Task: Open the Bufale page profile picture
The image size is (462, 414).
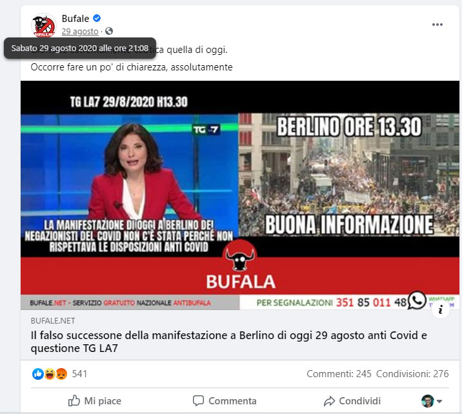Action: 44,25
